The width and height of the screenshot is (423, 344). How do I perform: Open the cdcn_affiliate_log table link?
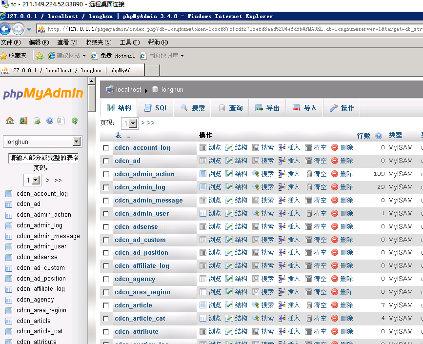(142, 266)
